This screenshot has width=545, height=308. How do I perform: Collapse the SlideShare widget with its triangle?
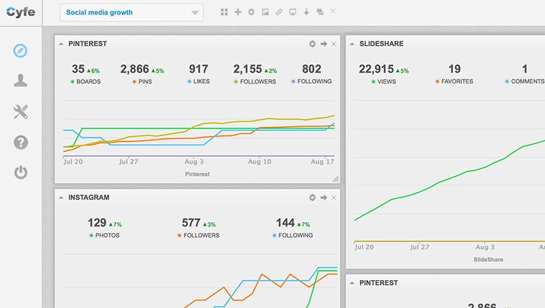coord(352,44)
